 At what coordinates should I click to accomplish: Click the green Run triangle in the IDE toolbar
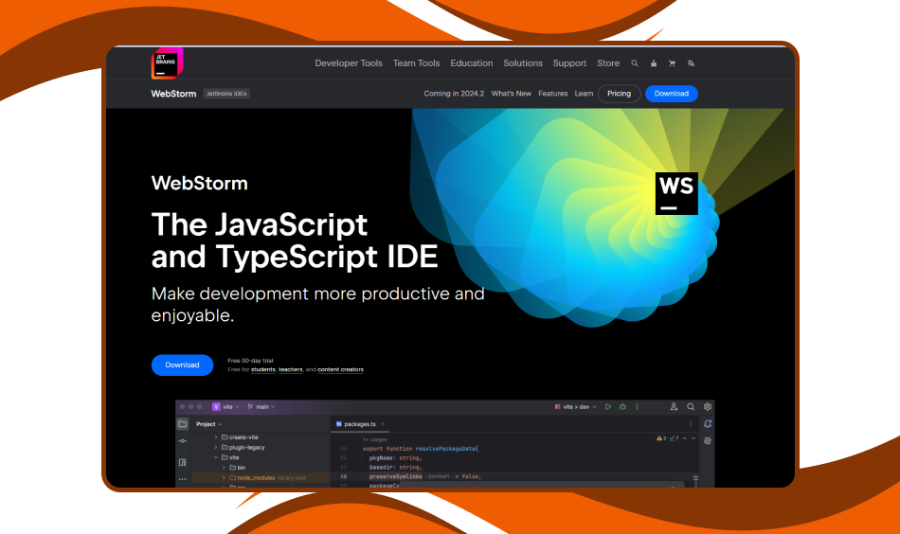608,407
